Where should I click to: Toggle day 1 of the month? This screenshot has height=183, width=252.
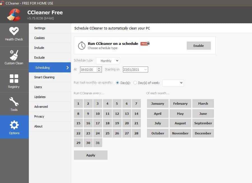click(x=78, y=103)
